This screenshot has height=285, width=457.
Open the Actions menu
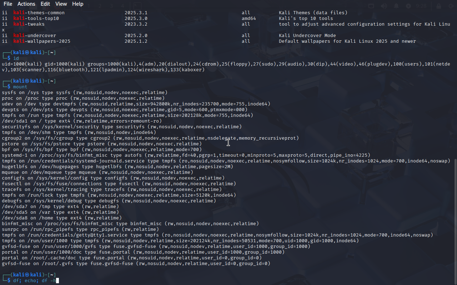26,4
